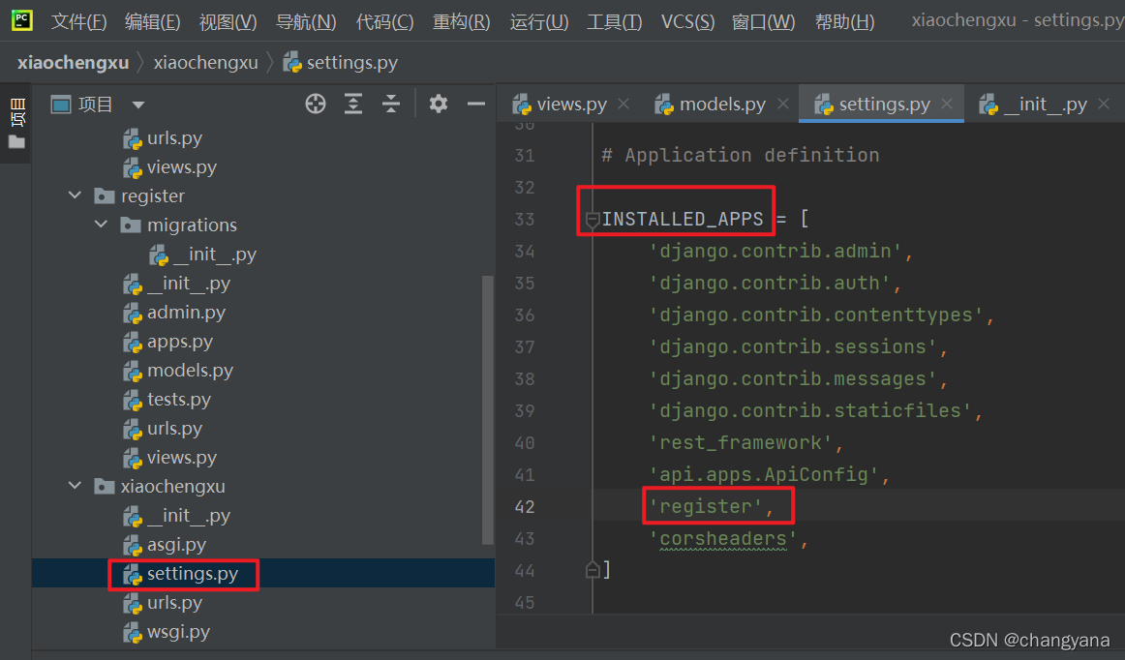
Task: Click the settings.py breadcrumb
Action: click(340, 62)
